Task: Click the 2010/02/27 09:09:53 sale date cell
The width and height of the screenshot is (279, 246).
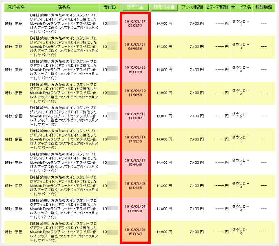Action: tap(135, 23)
